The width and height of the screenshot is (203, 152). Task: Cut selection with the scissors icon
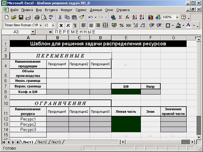pos(60,17)
